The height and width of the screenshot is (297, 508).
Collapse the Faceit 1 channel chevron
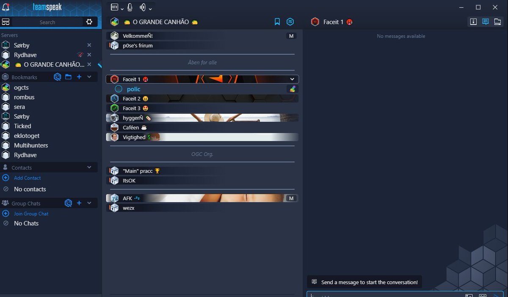tap(292, 79)
